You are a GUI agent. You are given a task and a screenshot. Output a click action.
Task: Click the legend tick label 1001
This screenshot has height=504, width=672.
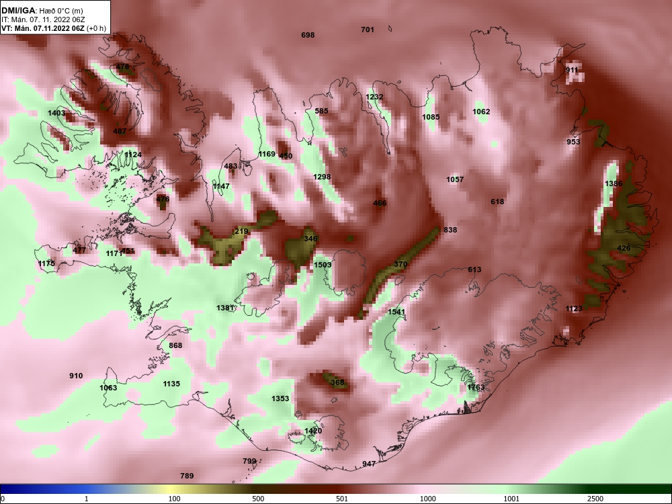click(x=511, y=499)
